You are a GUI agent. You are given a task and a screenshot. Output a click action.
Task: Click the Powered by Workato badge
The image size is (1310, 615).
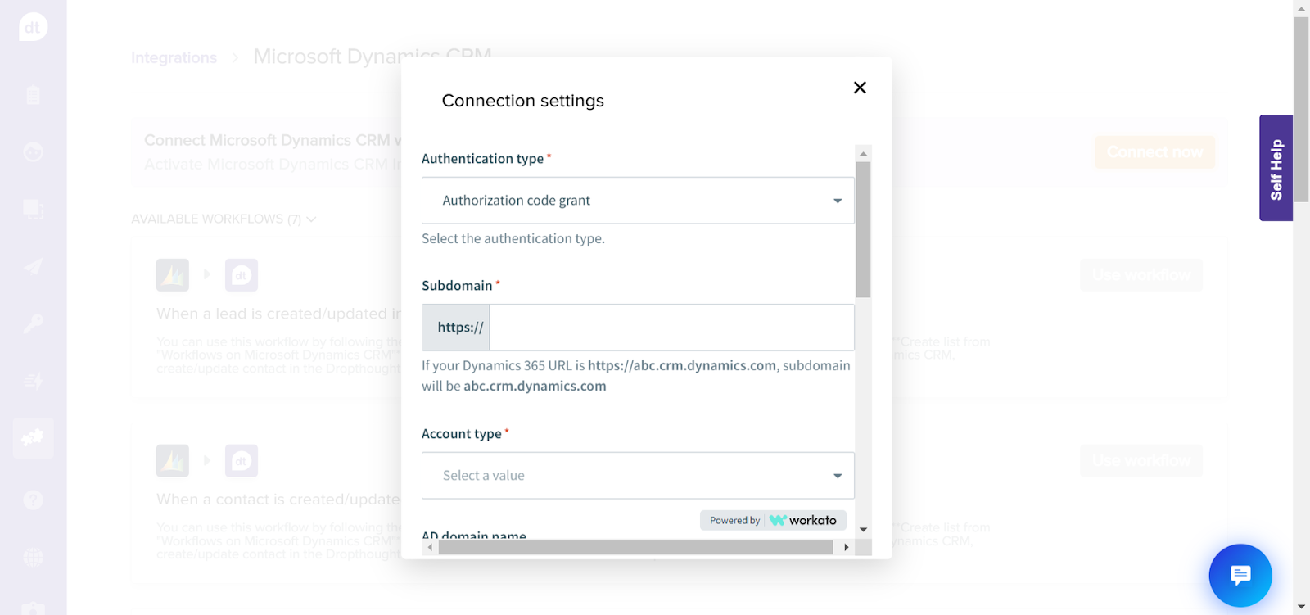pos(772,520)
